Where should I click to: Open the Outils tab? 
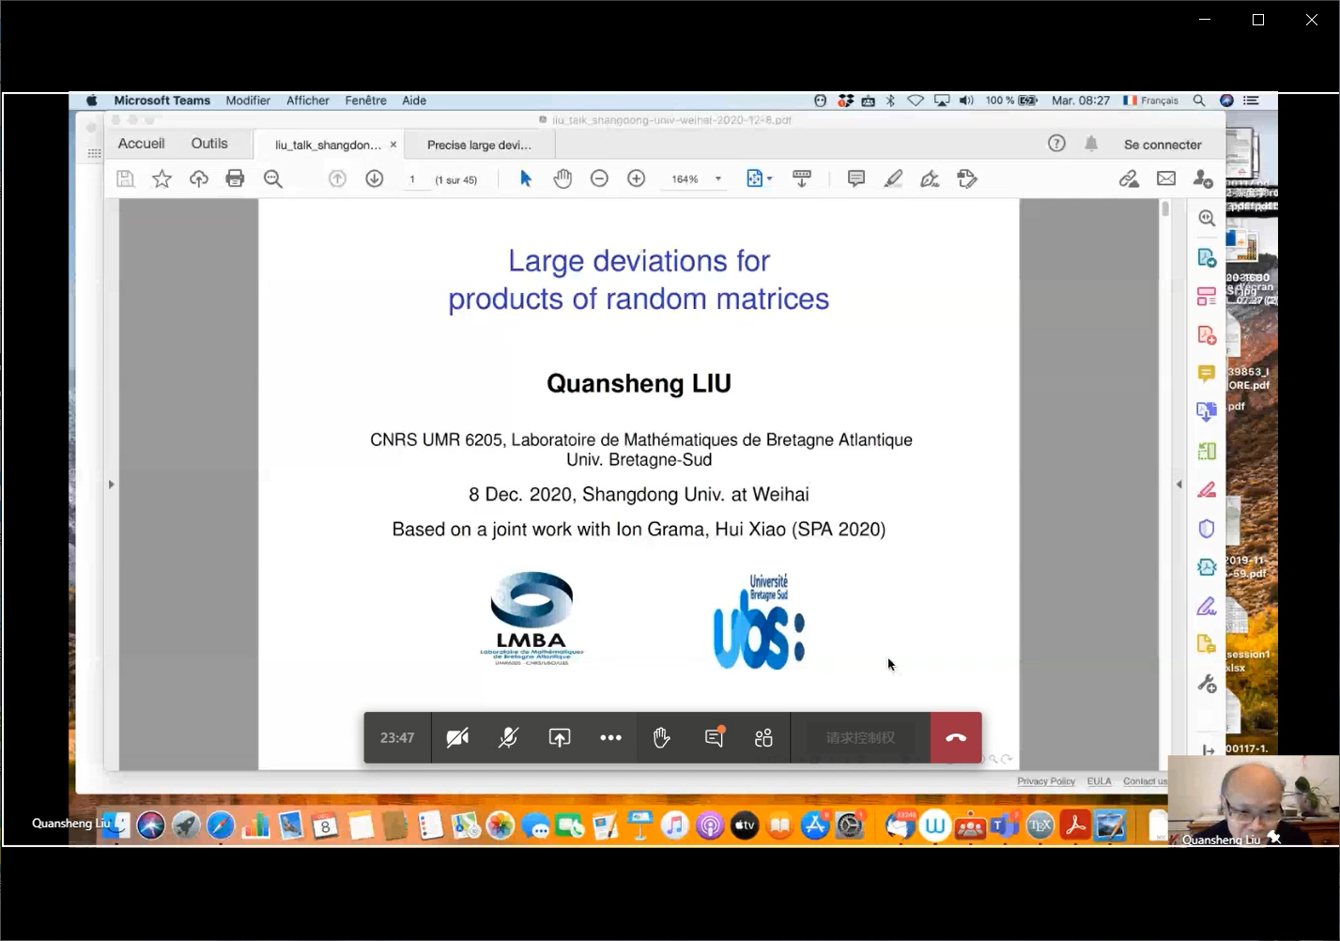[x=209, y=144]
